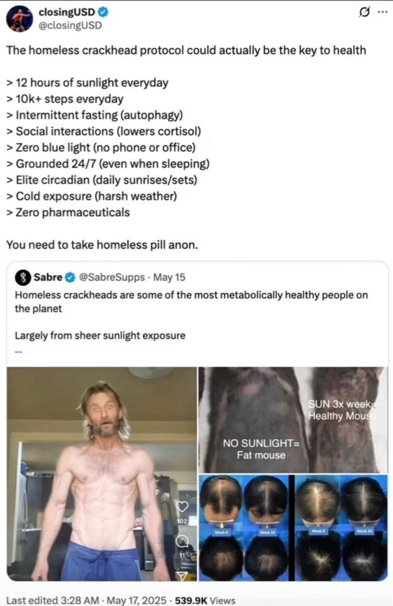Viewport: 393px width, 606px height.
Task: Open the three-dot more options menu
Action: 382,12
